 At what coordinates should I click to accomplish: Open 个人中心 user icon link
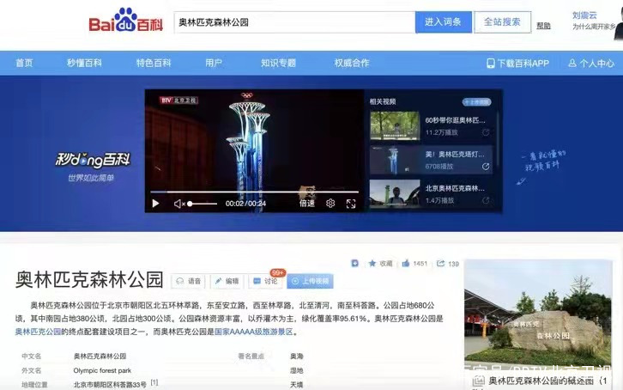tap(591, 64)
